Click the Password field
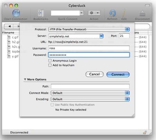 pos(89,55)
